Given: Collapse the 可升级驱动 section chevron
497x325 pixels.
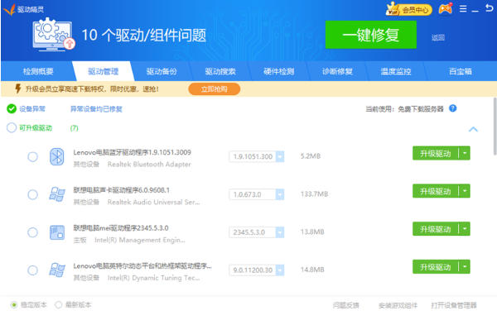Looking at the screenshot, I should (473, 129).
